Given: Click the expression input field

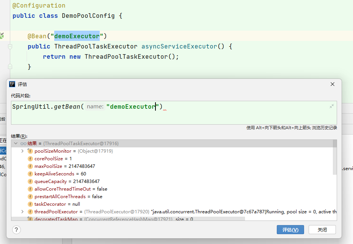Looking at the screenshot, I should pos(174,113).
